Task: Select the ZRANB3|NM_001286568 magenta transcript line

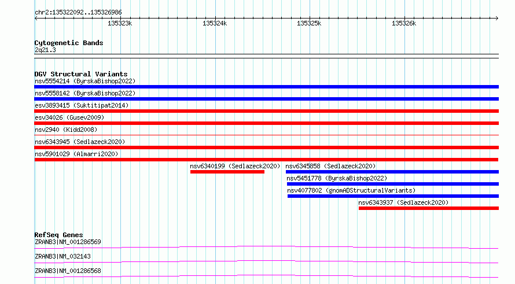Action: point(266,276)
